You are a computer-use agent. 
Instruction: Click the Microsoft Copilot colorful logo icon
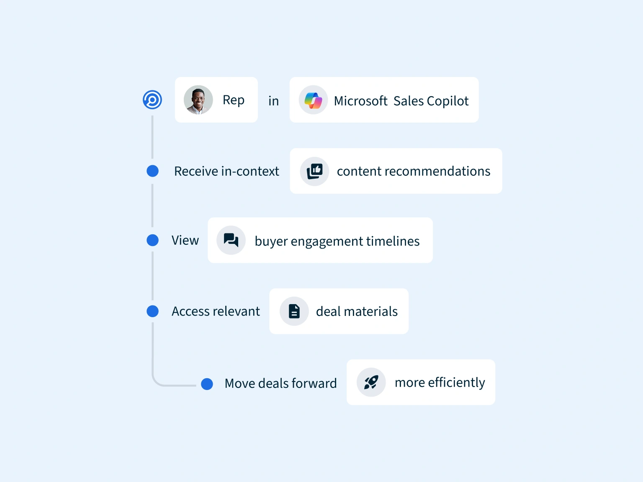tap(313, 100)
